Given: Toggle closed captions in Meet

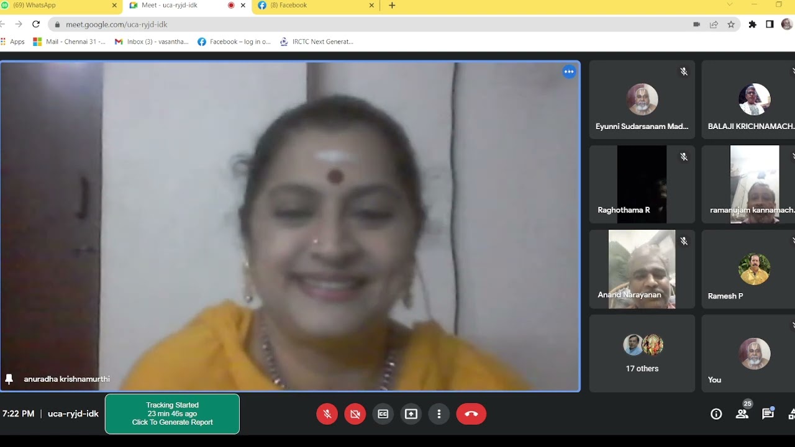Looking at the screenshot, I should coord(383,414).
